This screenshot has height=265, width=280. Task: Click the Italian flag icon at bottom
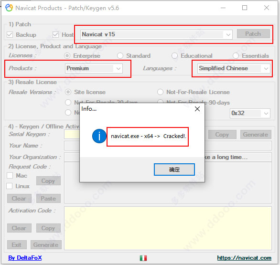click(x=143, y=258)
